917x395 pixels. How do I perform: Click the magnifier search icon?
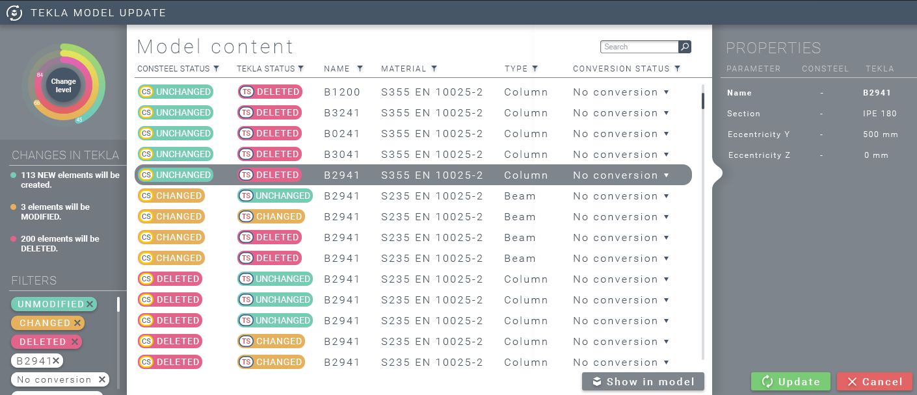685,47
